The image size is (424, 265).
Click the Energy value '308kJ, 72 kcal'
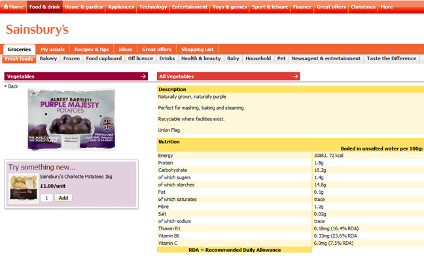click(328, 156)
